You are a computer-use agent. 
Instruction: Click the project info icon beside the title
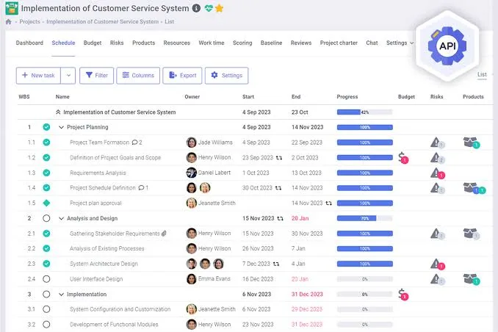[x=197, y=8]
